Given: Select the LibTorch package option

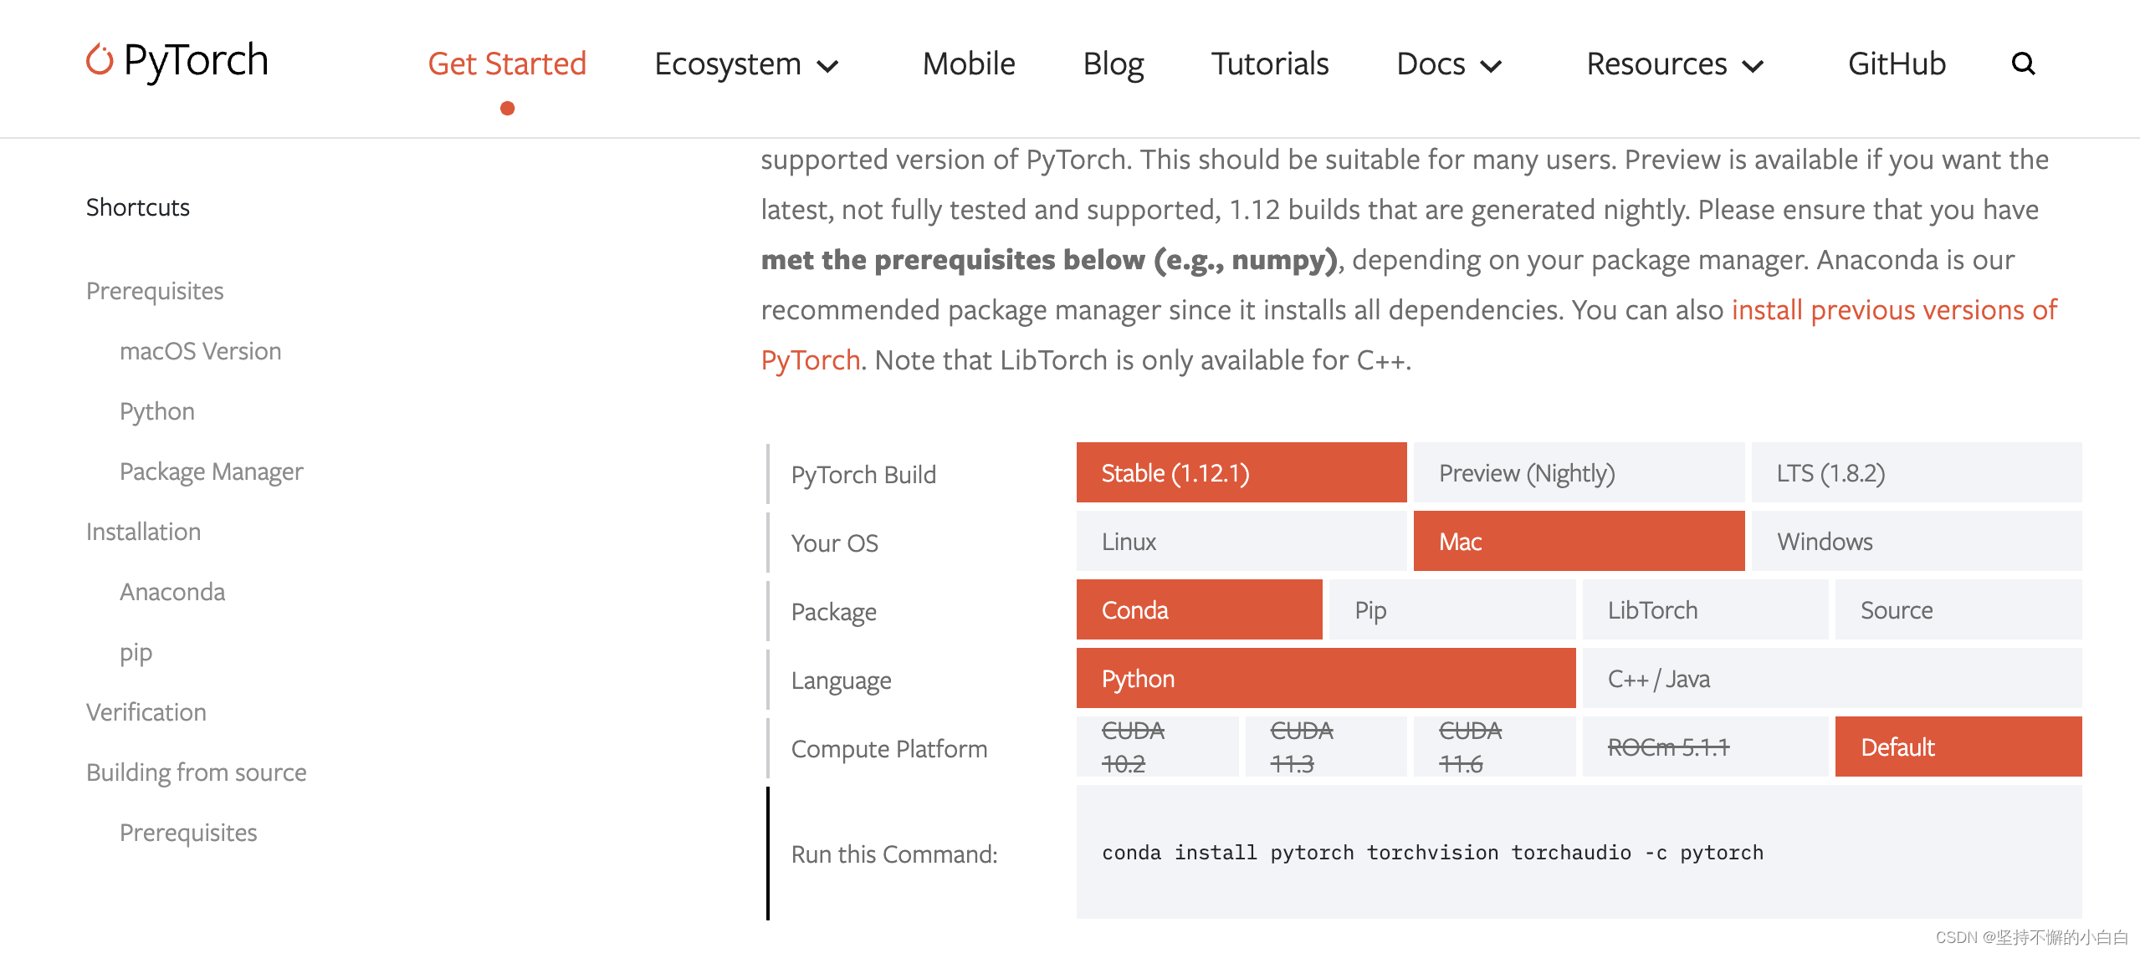Looking at the screenshot, I should coord(1705,610).
